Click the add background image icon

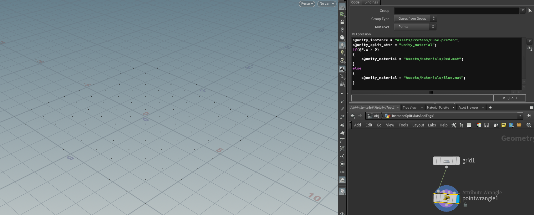click(511, 125)
